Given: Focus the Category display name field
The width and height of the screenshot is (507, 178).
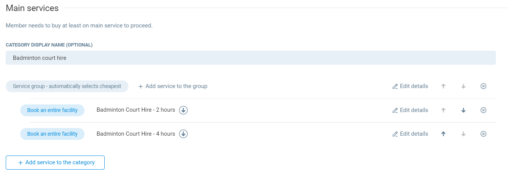Looking at the screenshot, I should click(251, 58).
